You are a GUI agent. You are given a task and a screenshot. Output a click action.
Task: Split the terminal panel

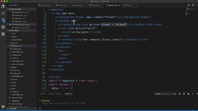[184, 94]
